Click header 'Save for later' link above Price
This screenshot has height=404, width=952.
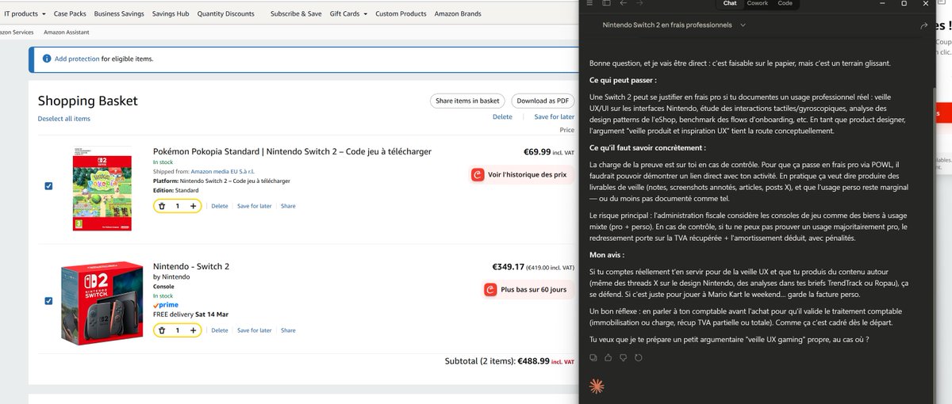click(555, 116)
